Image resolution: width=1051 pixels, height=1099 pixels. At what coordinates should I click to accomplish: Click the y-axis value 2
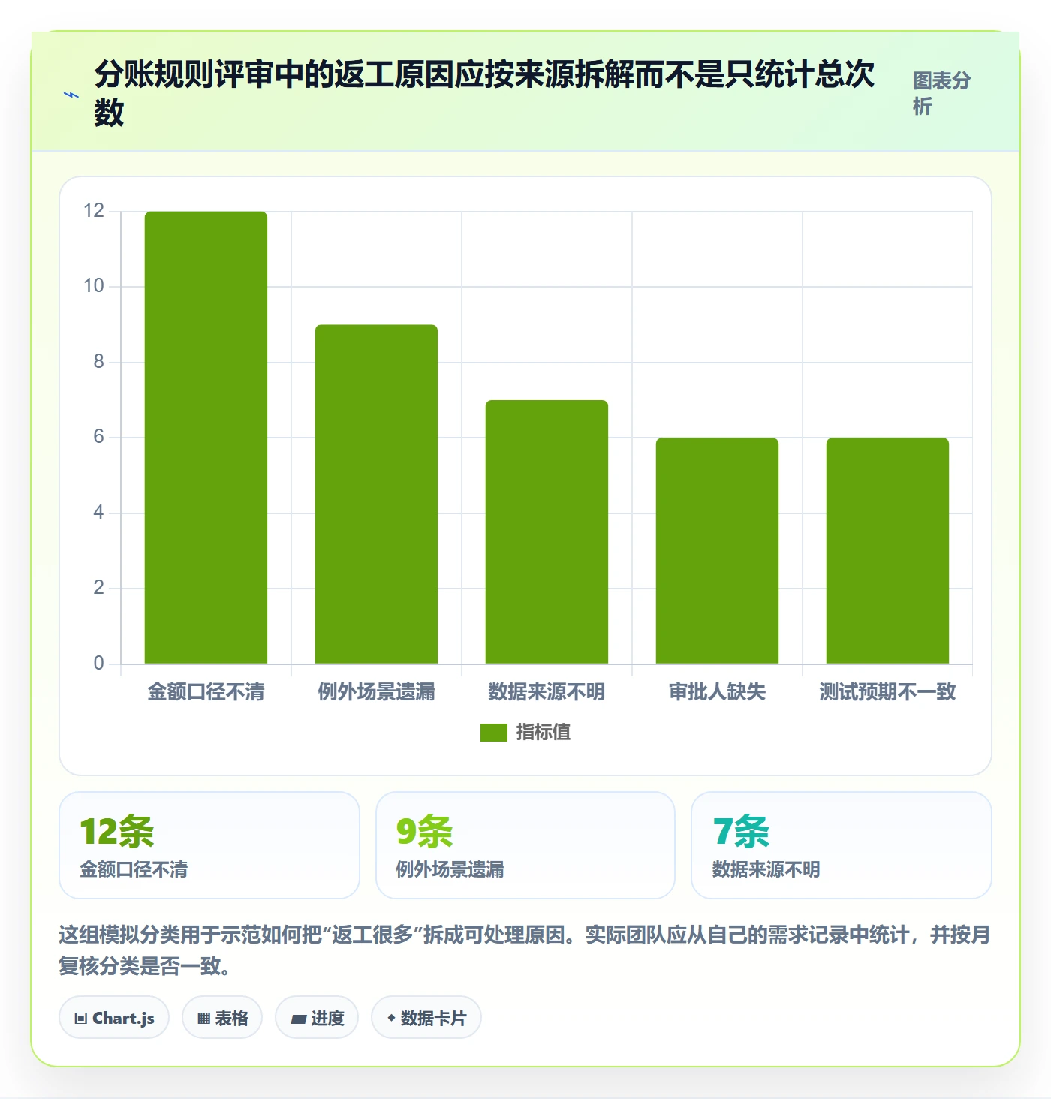[98, 588]
